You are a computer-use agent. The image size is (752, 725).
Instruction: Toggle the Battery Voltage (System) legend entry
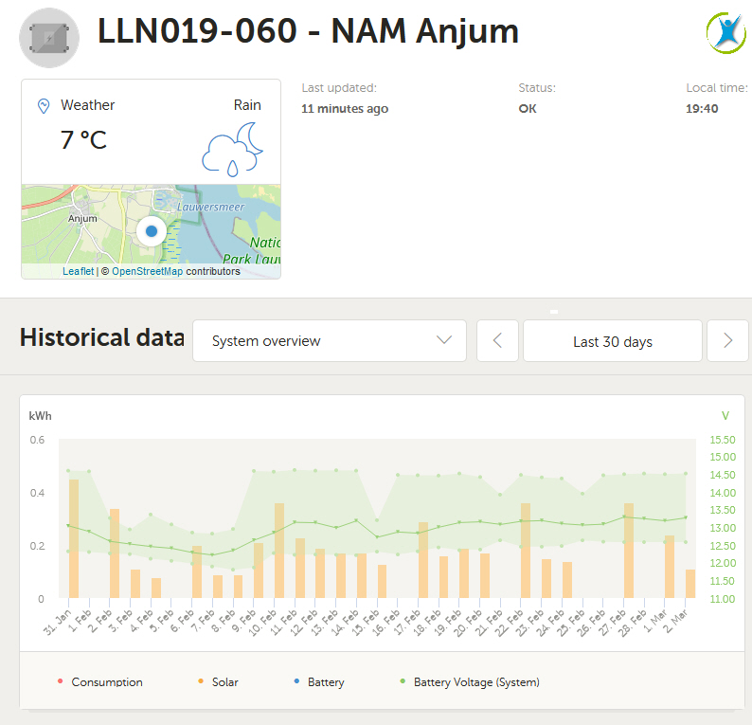point(470,681)
